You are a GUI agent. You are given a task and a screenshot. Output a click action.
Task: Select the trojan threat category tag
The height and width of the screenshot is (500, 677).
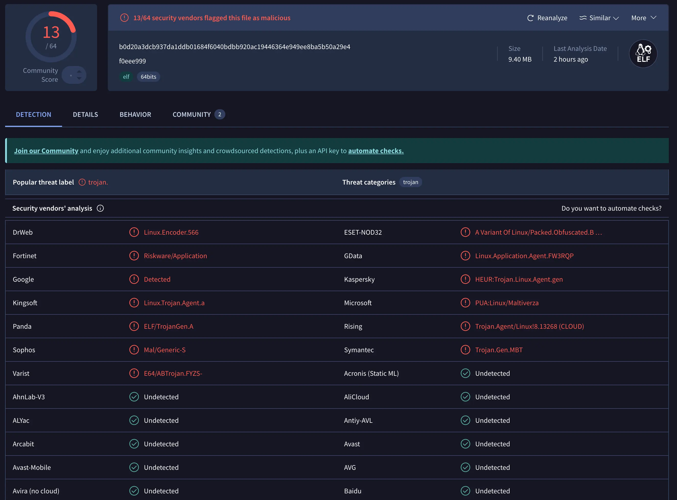[x=411, y=182]
